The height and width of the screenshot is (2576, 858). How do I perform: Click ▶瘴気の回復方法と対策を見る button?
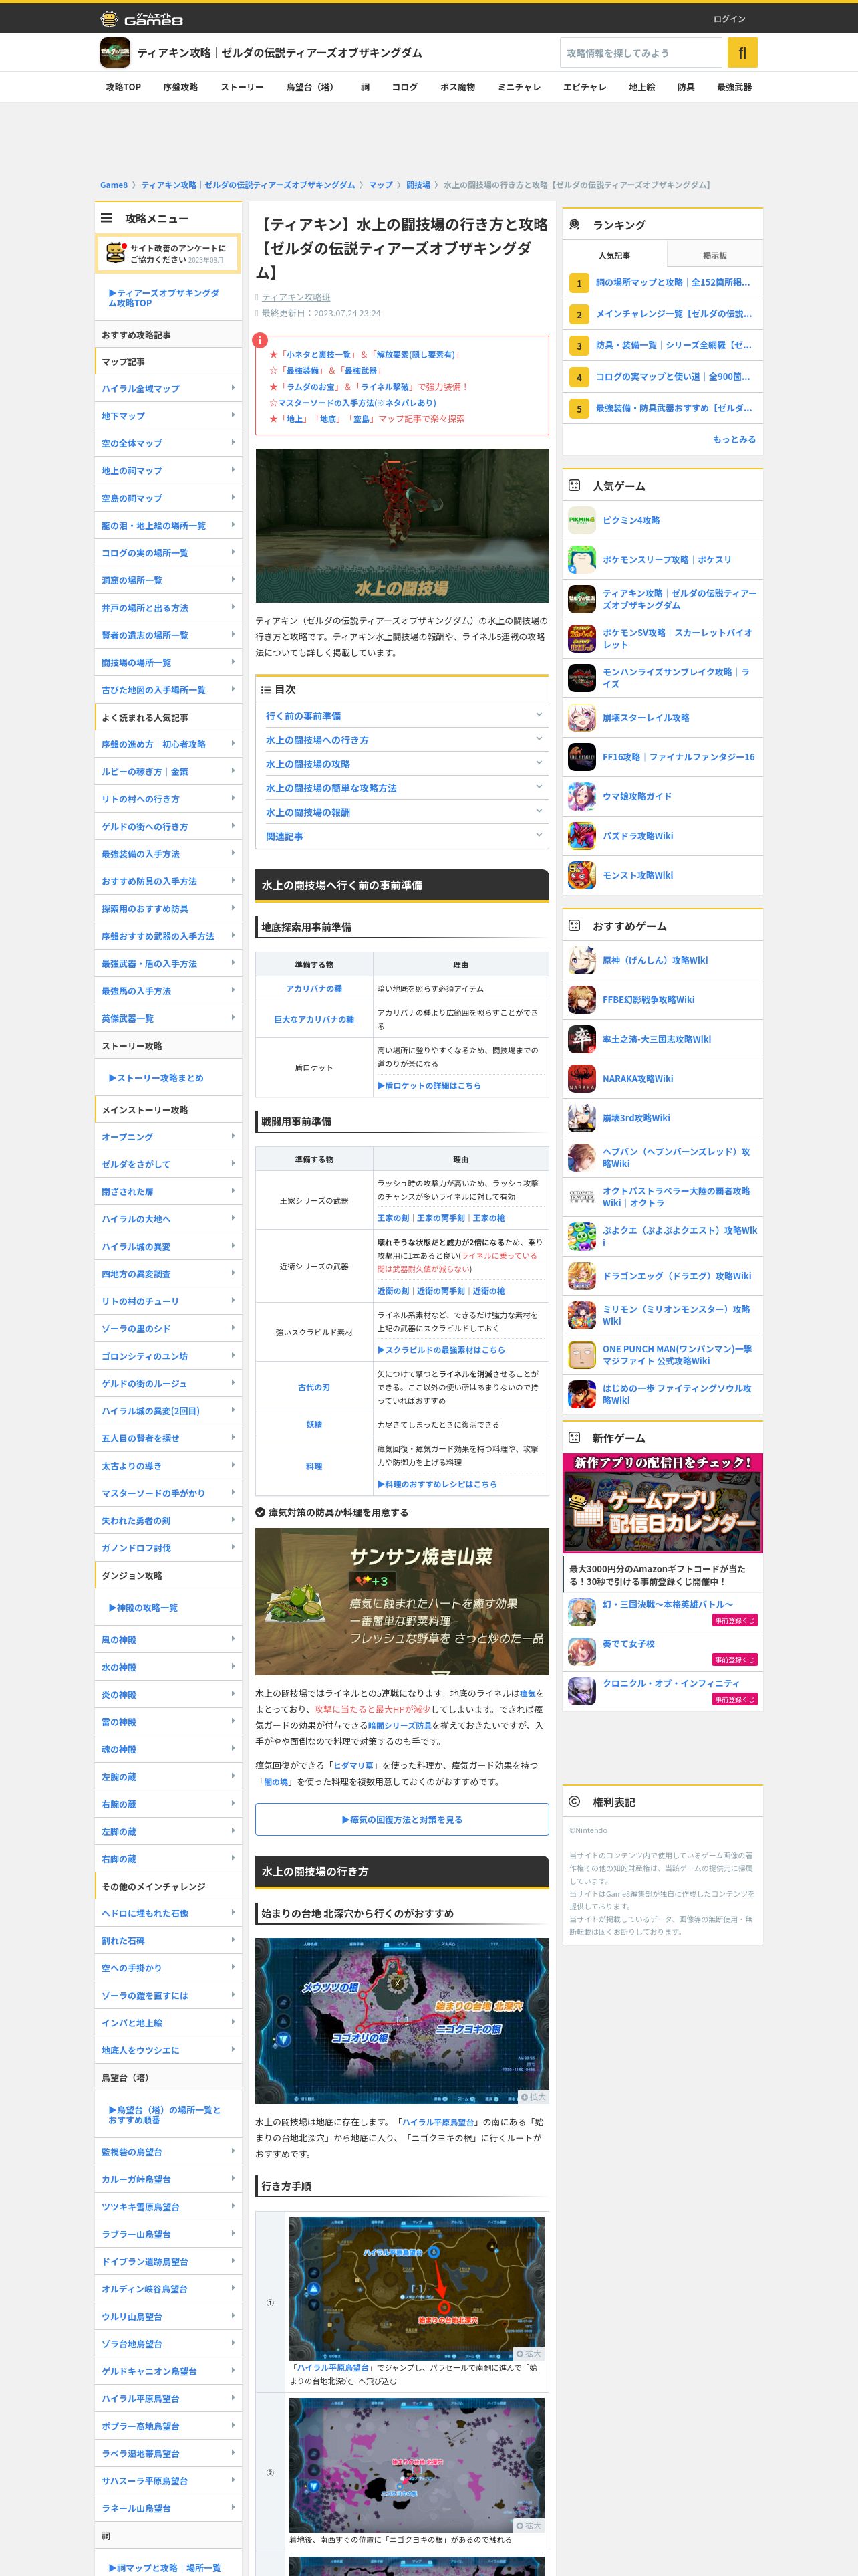[402, 1819]
